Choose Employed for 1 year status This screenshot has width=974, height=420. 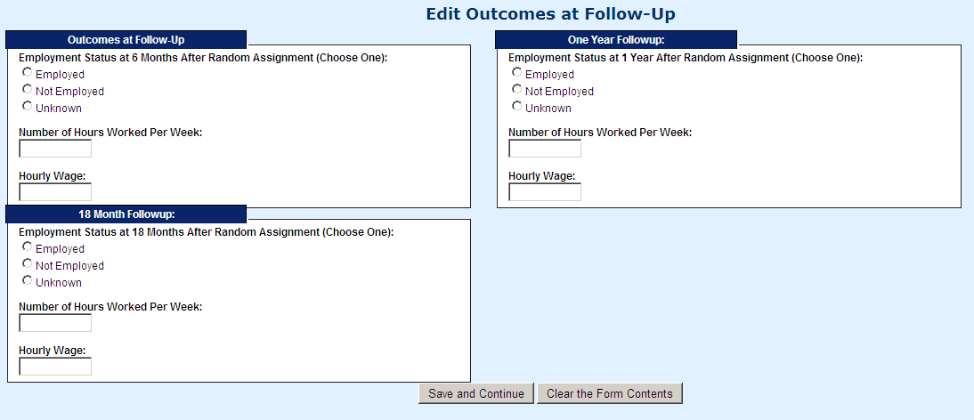(x=517, y=73)
